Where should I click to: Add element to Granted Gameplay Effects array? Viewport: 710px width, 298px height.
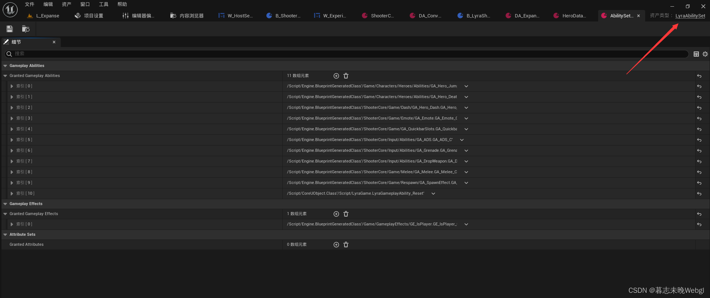tap(336, 214)
